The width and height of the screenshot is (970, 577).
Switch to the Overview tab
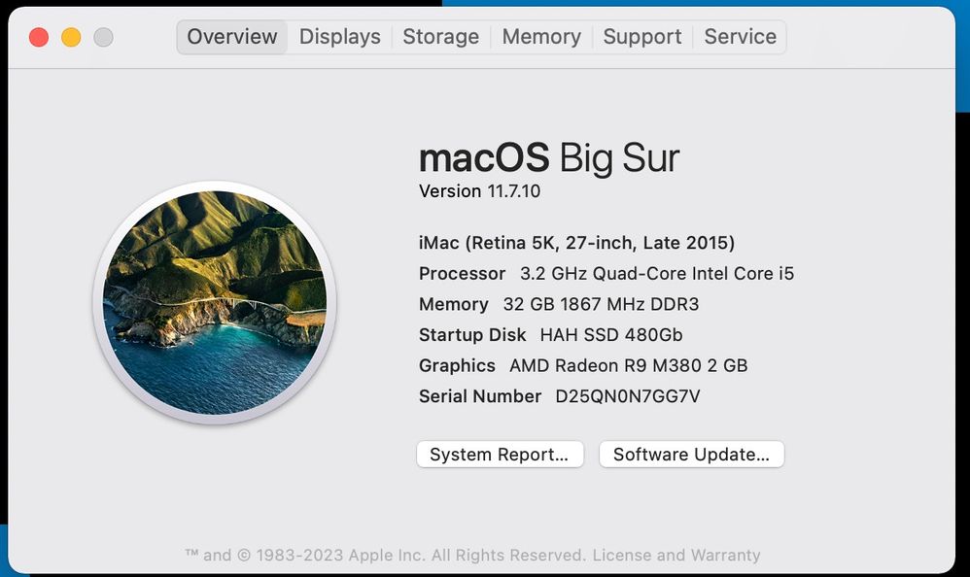[232, 37]
